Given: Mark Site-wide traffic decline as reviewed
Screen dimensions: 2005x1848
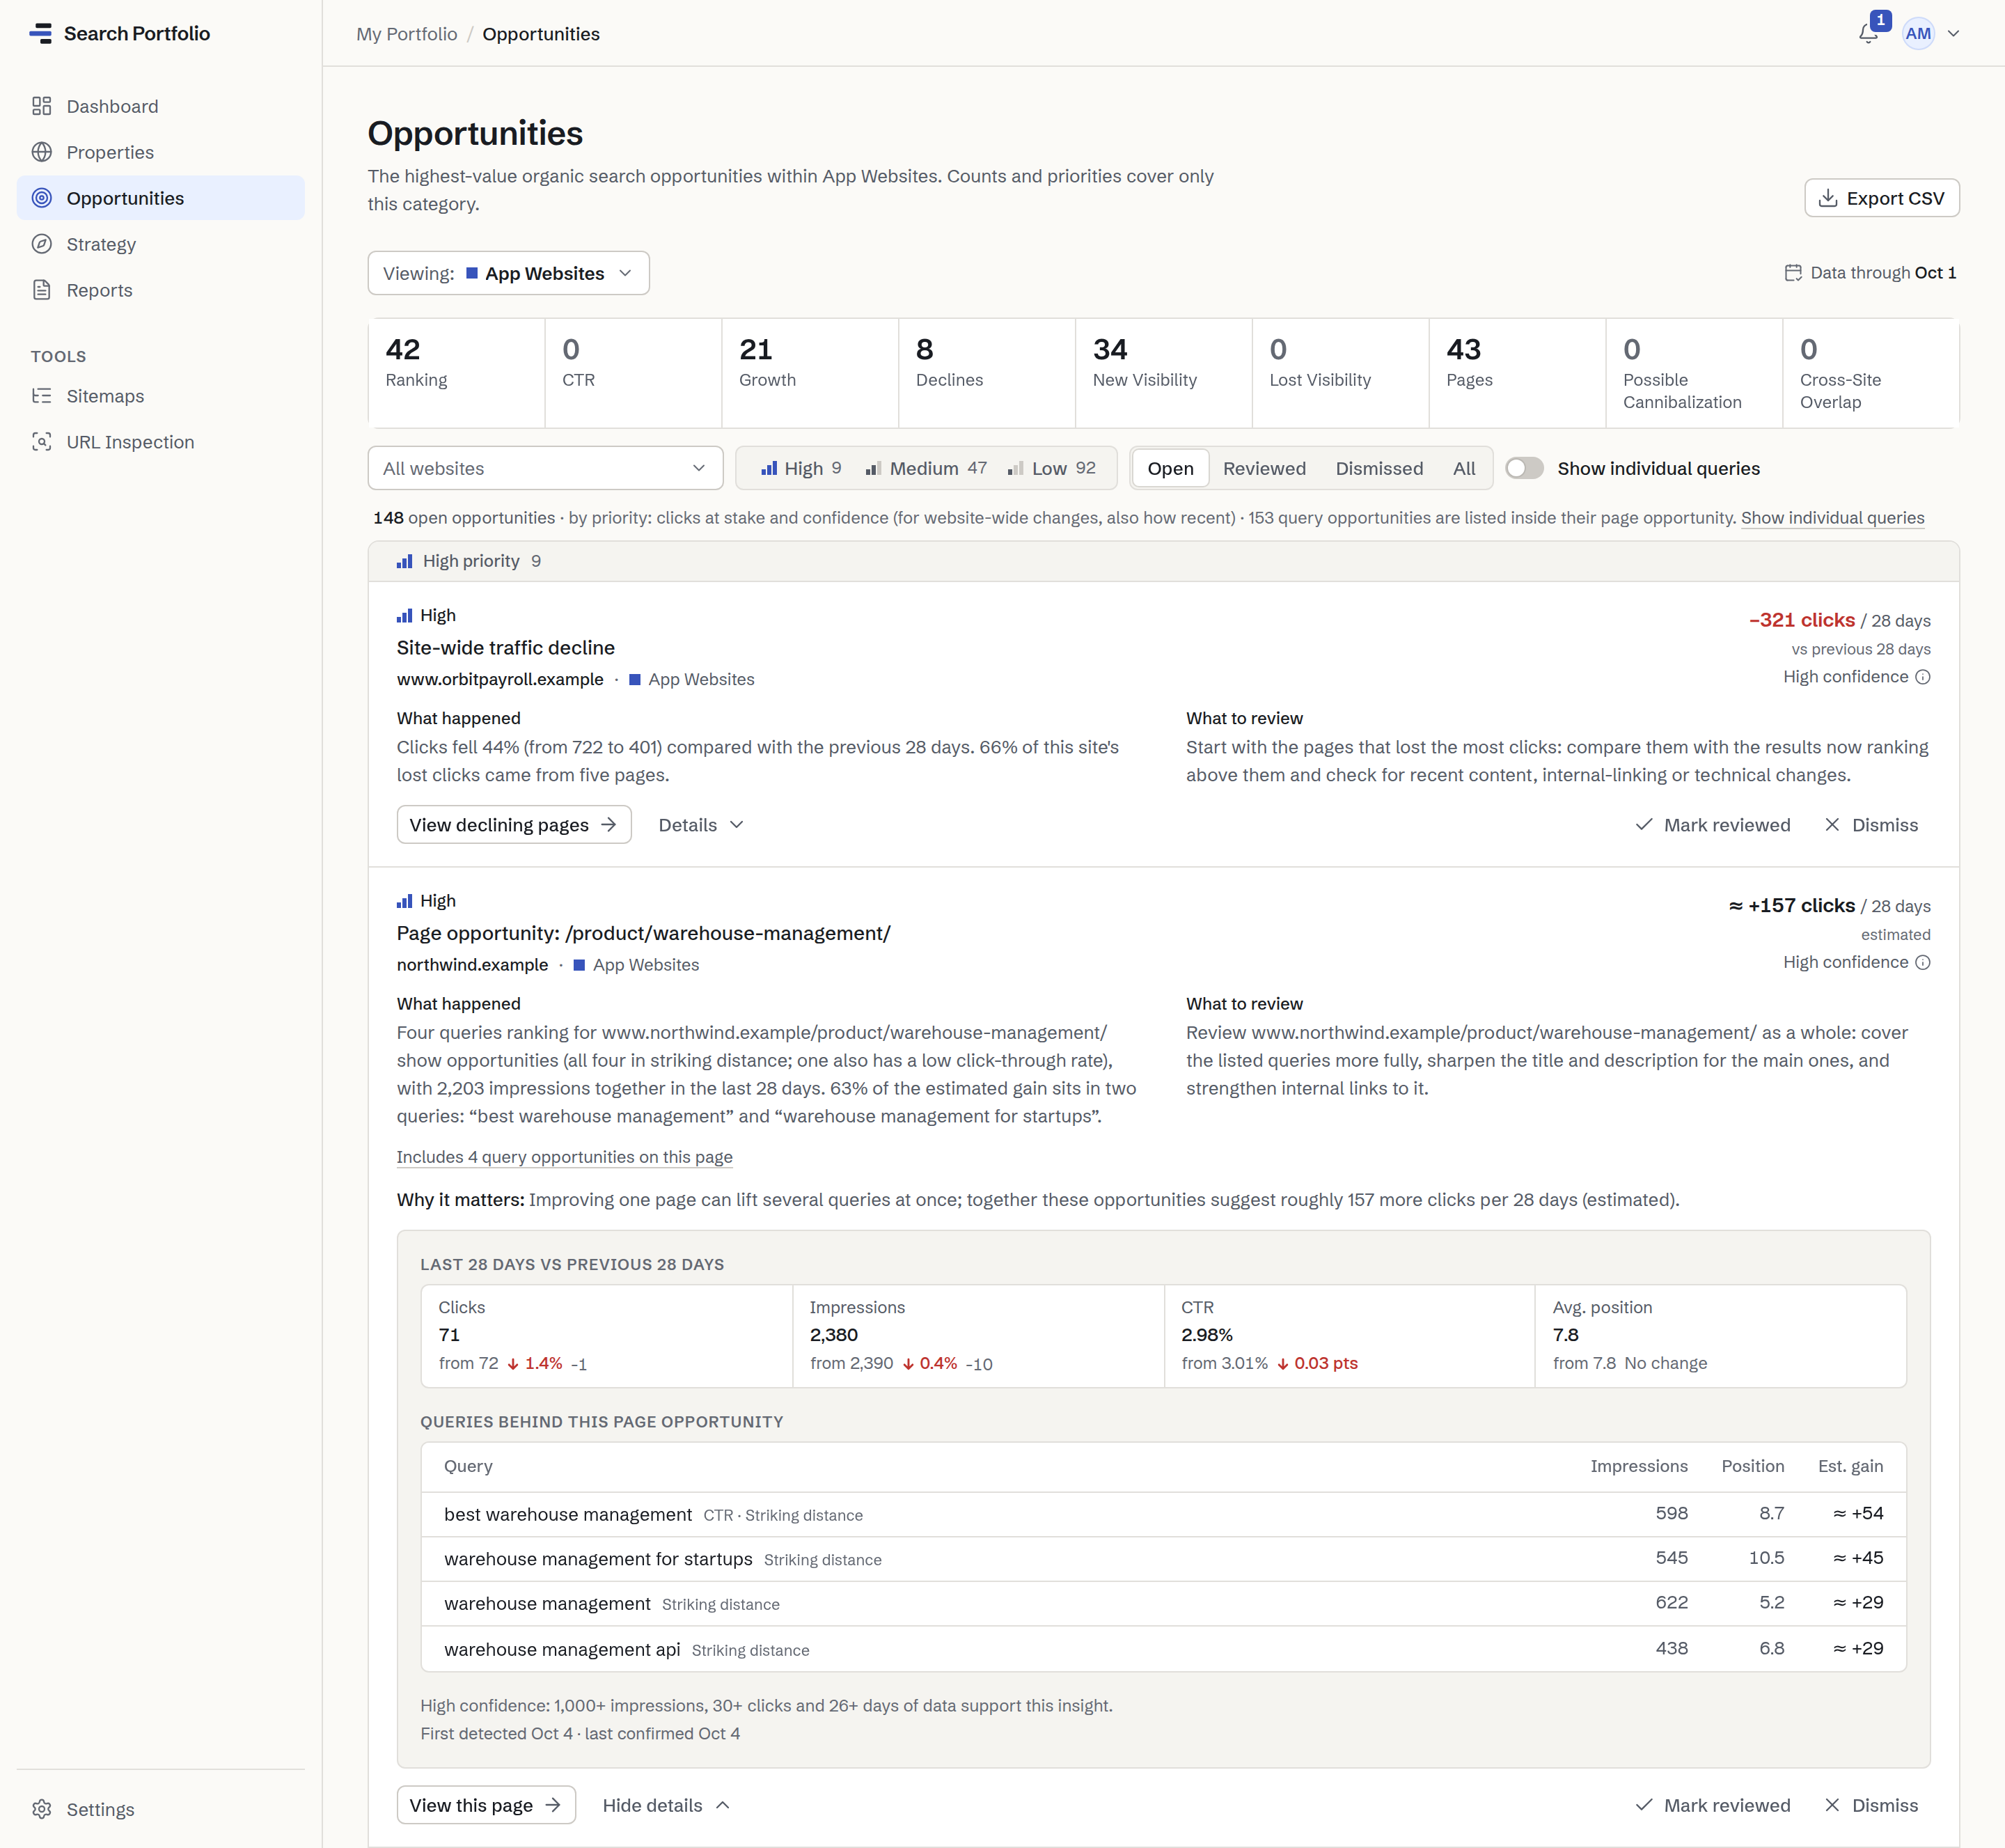Looking at the screenshot, I should pos(1712,825).
